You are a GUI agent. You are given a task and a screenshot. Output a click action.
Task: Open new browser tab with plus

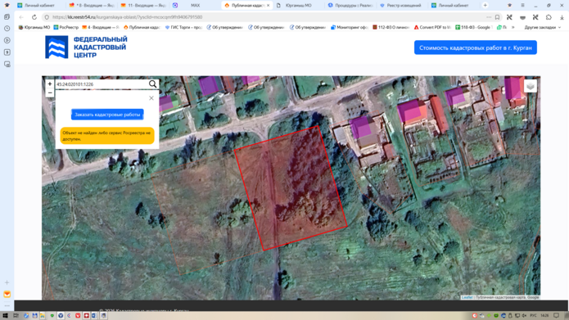[485, 5]
